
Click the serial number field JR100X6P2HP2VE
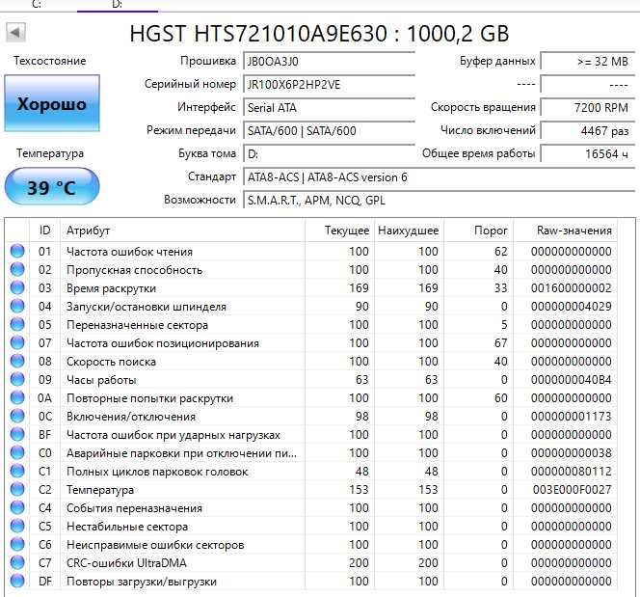(x=329, y=85)
